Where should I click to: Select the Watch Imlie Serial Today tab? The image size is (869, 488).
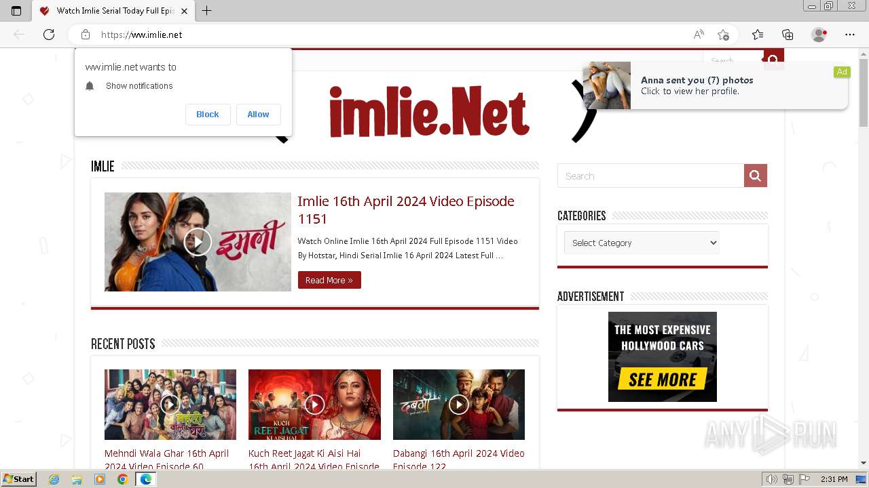(114, 11)
